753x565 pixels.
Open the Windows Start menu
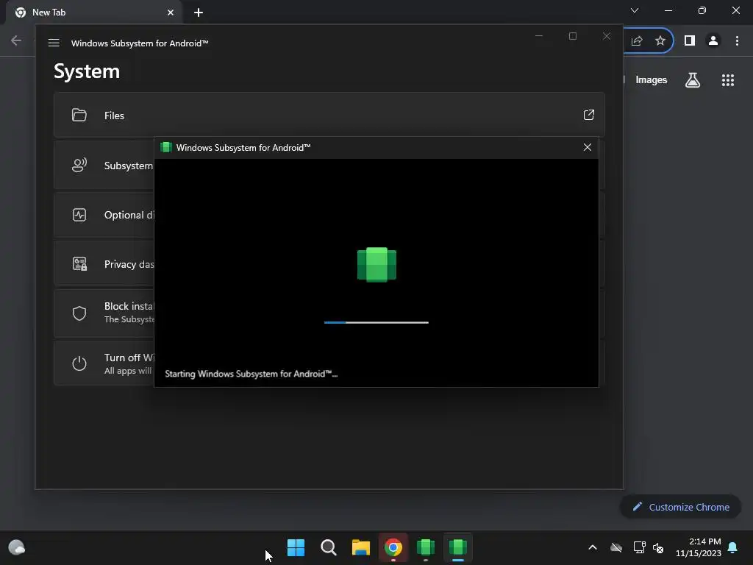coord(296,547)
